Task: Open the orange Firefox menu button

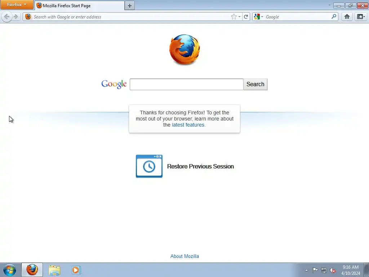Action: coord(17,5)
